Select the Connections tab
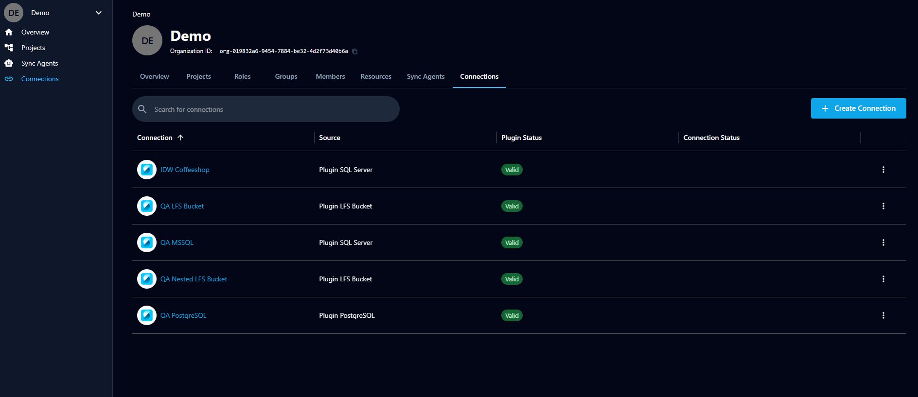 tap(479, 76)
